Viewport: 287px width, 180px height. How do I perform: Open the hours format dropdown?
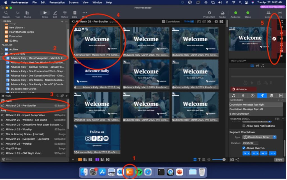[x=246, y=153]
